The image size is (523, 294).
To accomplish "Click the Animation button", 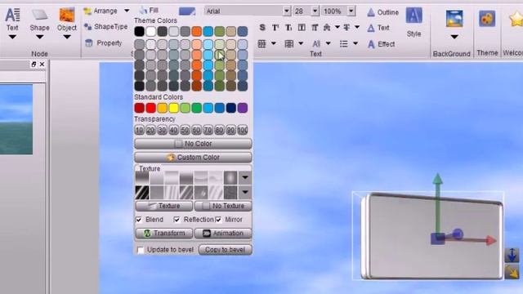I will [x=223, y=234].
